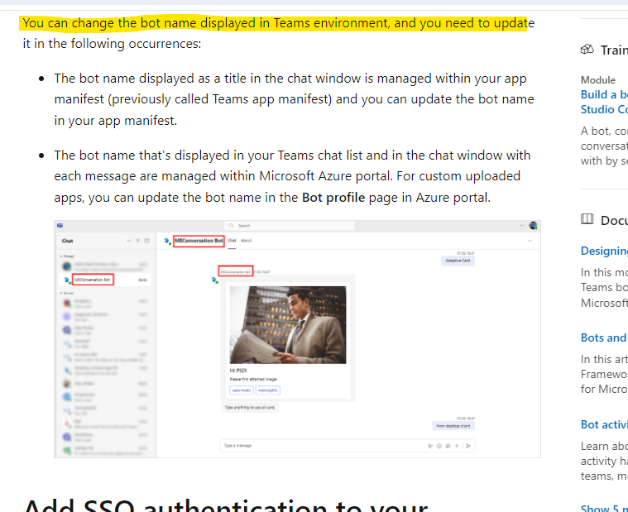This screenshot has height=512, width=628.
Task: Click the "myInsights" button in bot card
Action: pos(268,390)
